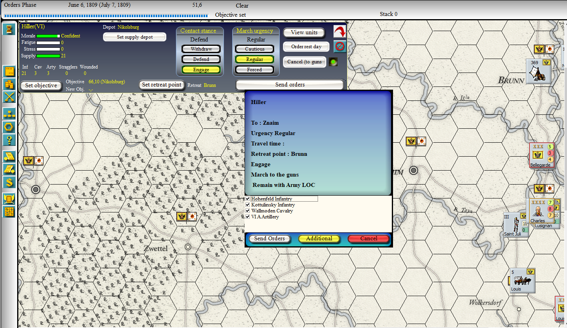Screen dimensions: 567x328
Task: Click the Zwettel town marker on map
Action: (188, 247)
